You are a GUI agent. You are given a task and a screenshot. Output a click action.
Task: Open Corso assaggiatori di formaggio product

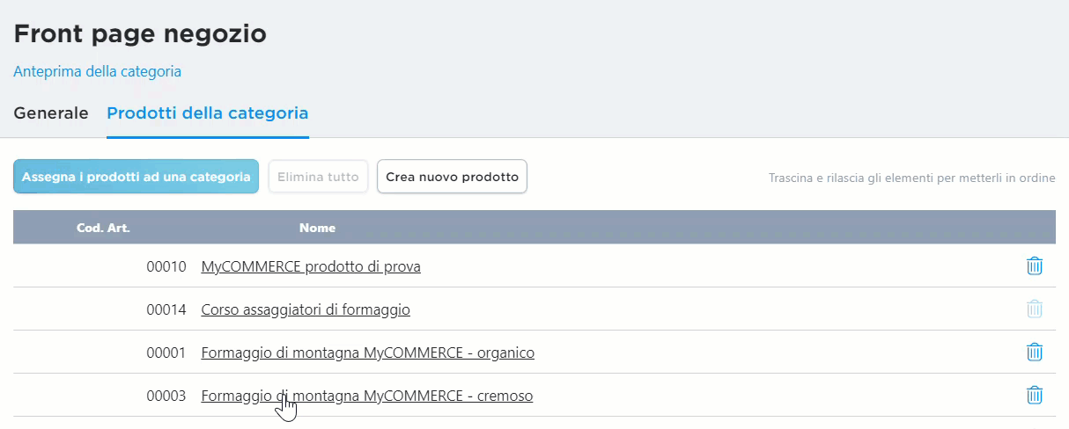point(306,309)
